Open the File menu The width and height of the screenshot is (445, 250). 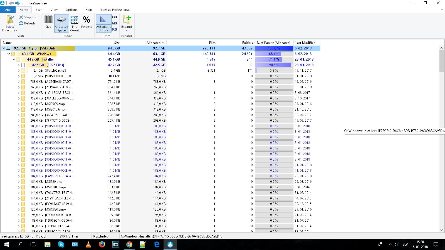[x=8, y=10]
